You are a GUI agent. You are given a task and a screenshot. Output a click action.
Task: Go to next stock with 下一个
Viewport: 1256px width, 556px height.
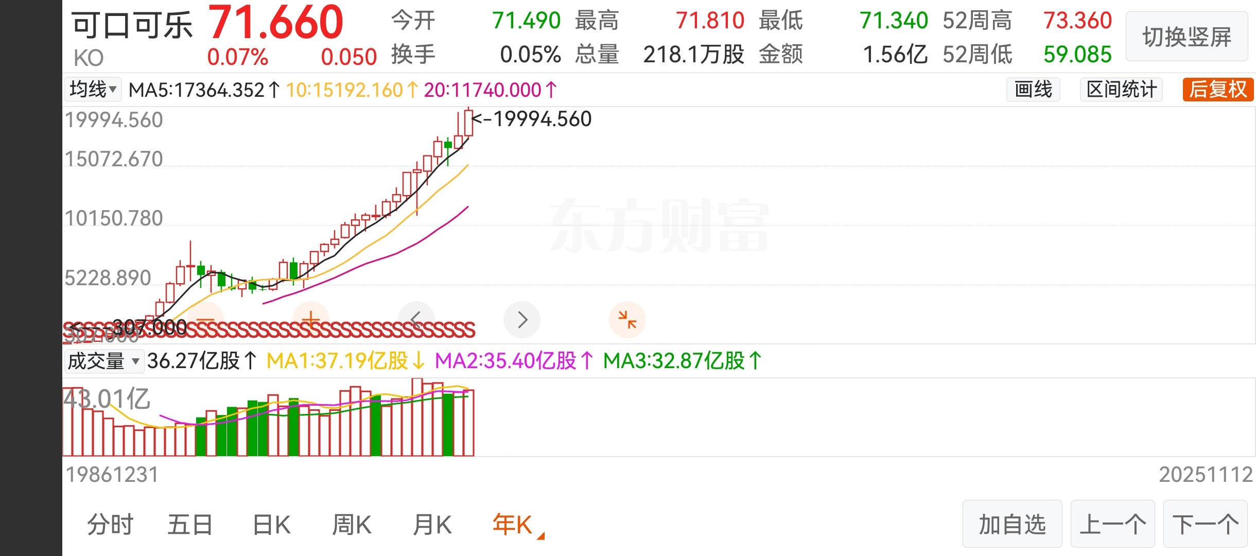pos(1205,524)
